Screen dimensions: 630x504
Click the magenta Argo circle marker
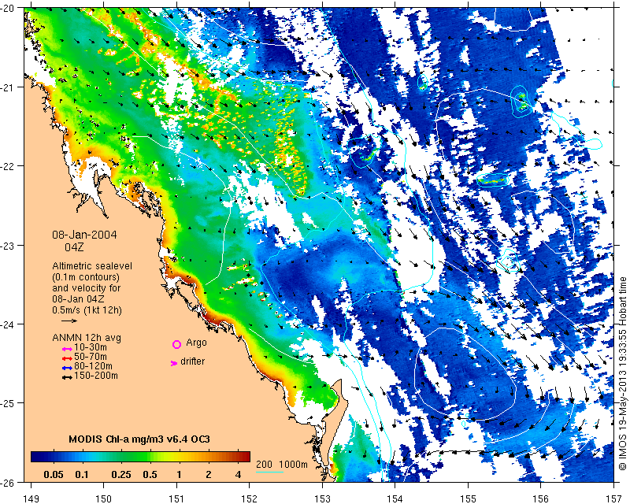176,344
